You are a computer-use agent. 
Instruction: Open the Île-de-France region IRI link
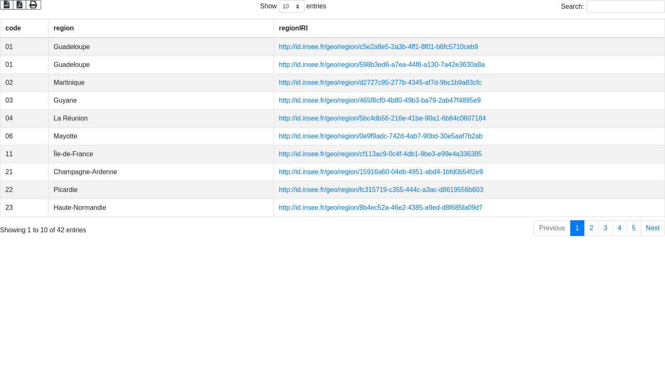point(380,154)
